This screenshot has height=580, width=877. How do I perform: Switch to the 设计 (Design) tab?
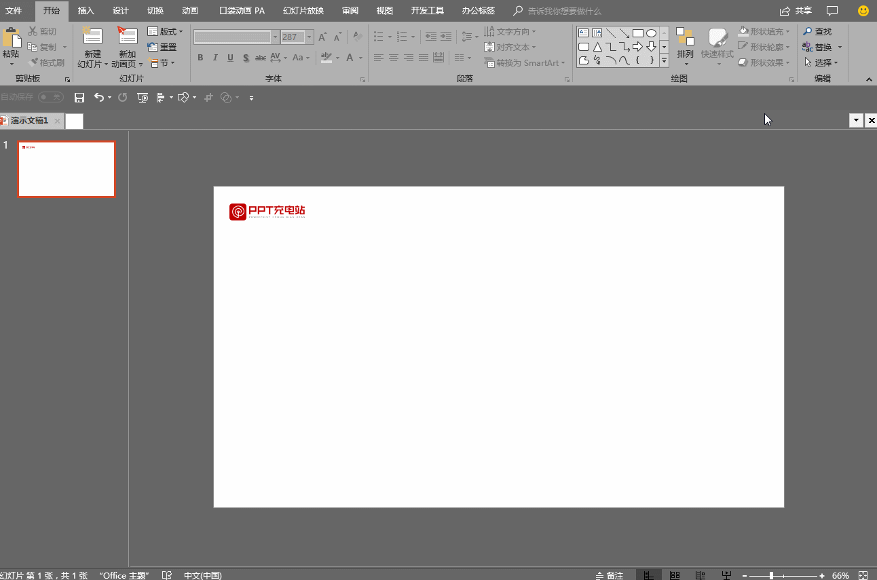click(x=121, y=11)
